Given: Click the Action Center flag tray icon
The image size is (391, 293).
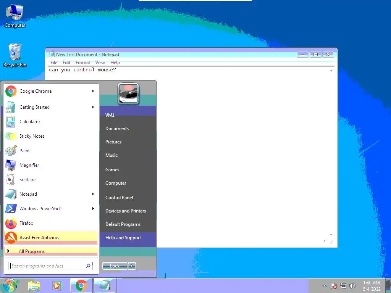Looking at the screenshot, I should (334, 286).
